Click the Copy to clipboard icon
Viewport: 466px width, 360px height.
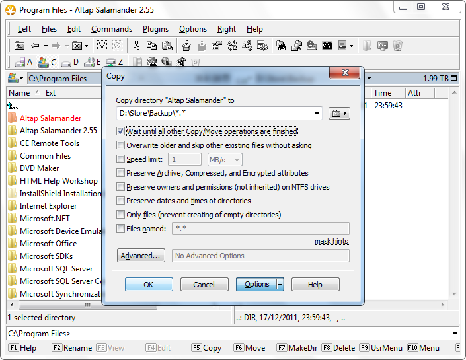(151, 46)
